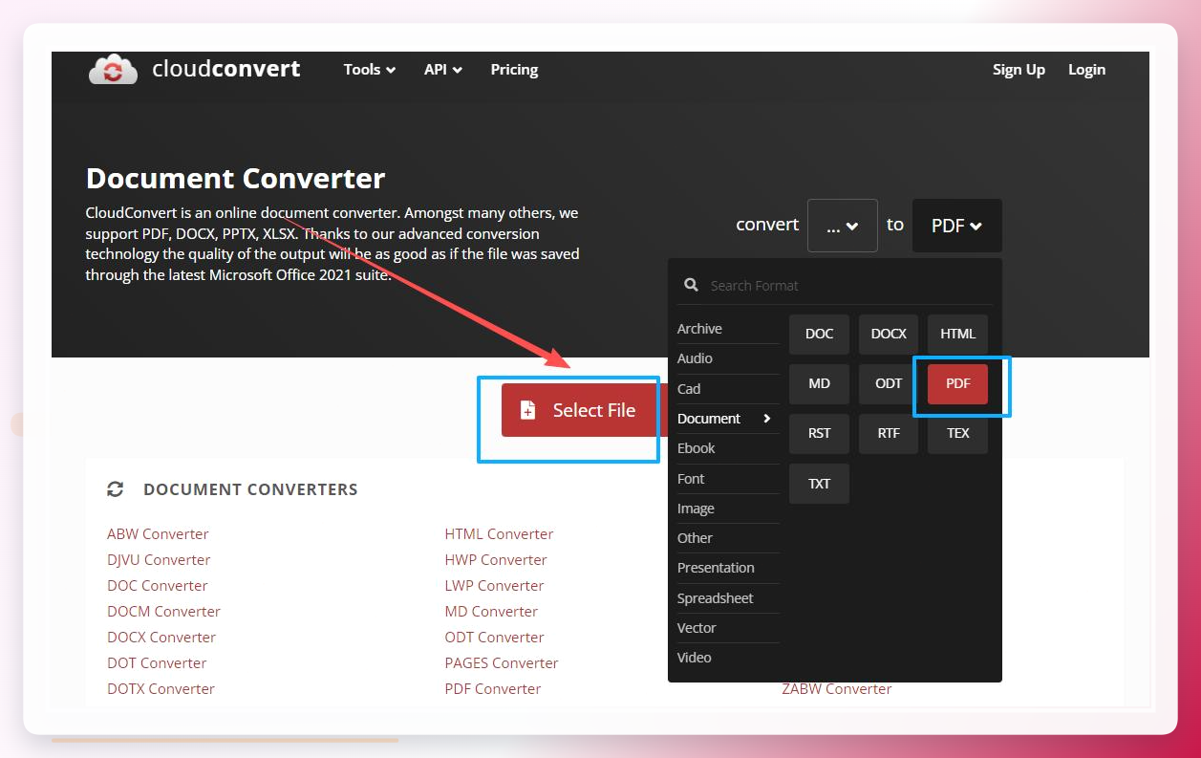Go to the Pricing page
1201x758 pixels.
[514, 70]
